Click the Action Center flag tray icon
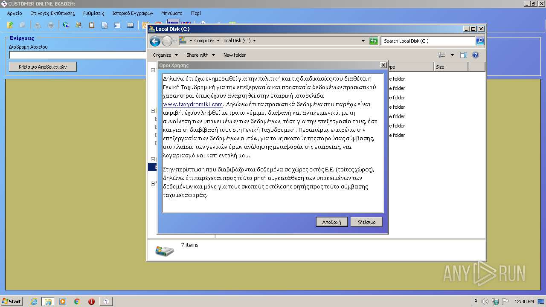 [x=505, y=301]
